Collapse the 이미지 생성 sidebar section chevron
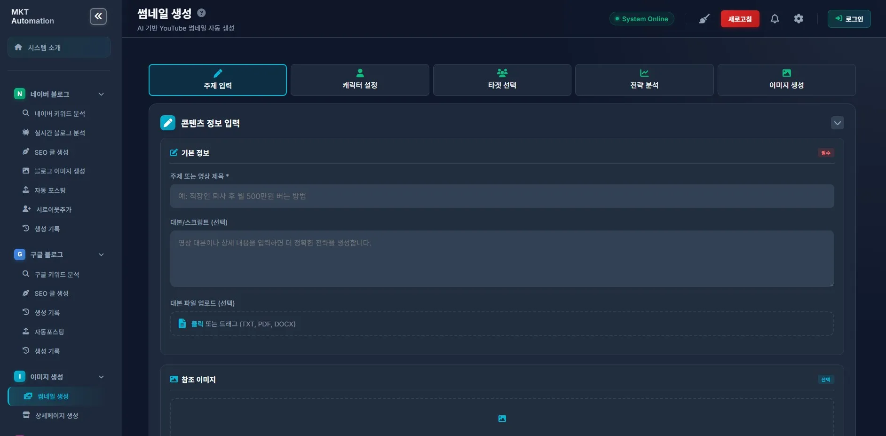 [101, 377]
